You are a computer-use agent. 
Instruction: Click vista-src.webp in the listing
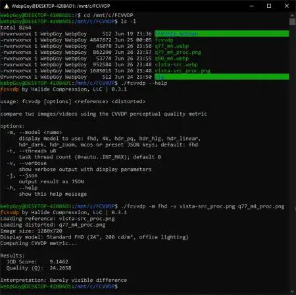coord(176,64)
